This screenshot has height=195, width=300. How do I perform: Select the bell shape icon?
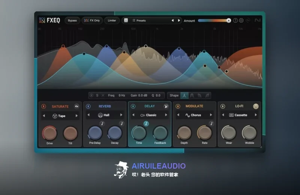click(x=184, y=95)
